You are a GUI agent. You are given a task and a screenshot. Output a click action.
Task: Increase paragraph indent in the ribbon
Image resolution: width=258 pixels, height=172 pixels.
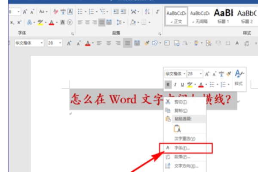tap(123, 12)
